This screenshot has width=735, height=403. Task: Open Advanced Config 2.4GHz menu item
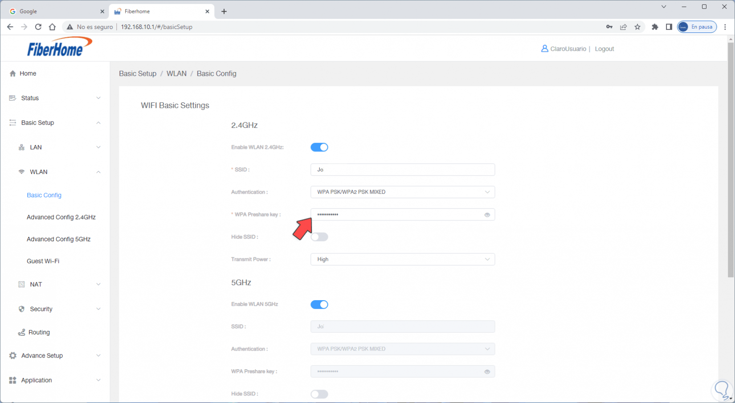point(61,217)
